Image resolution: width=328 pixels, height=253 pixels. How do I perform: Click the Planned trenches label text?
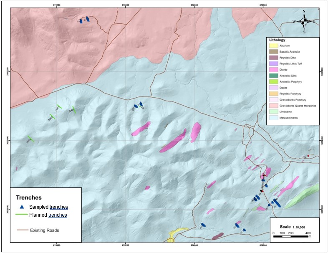coord(48,215)
